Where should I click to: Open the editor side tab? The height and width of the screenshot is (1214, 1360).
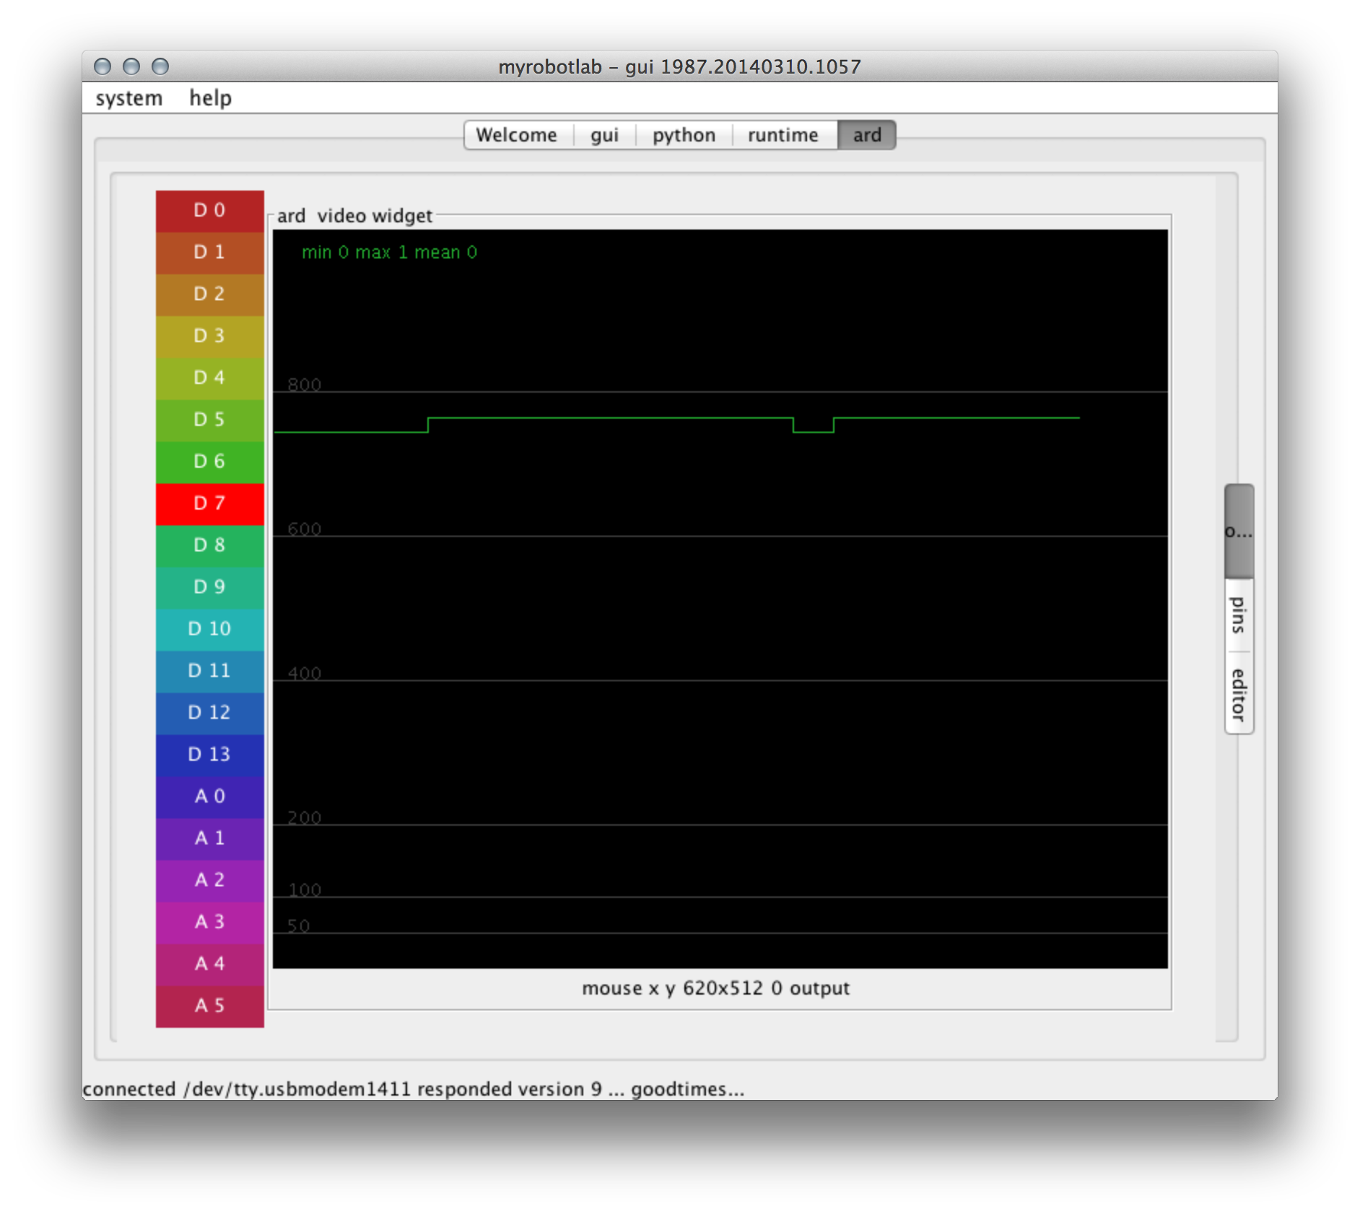point(1239,694)
